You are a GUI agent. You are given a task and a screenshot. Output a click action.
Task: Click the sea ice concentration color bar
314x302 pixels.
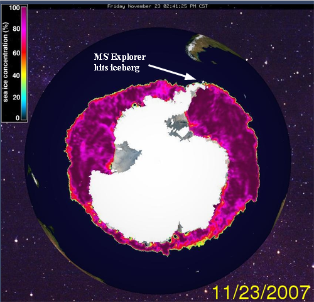pyautogui.click(x=24, y=64)
